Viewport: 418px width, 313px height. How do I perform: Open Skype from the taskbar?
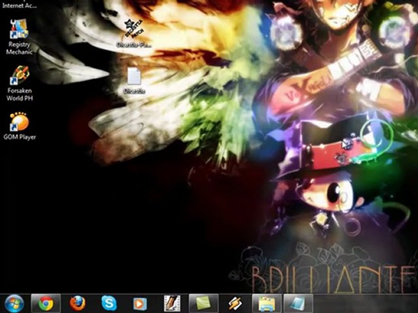pyautogui.click(x=109, y=303)
